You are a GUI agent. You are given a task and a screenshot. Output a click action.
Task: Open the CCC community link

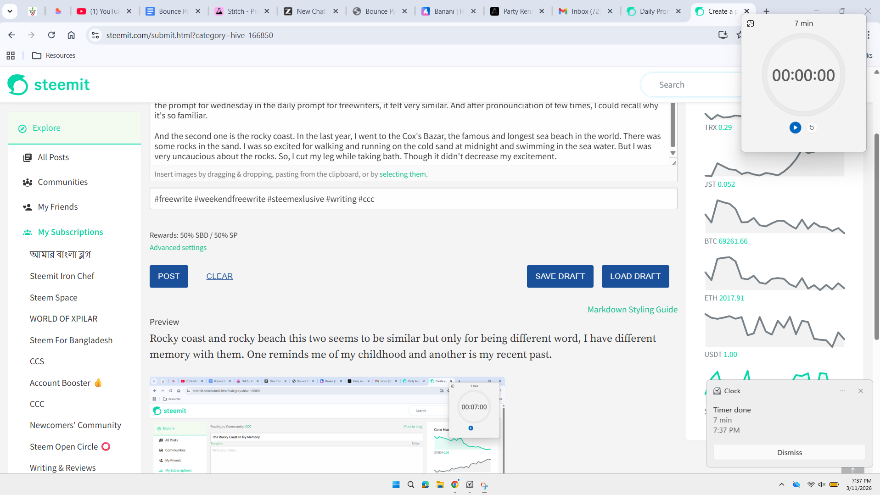pos(37,404)
